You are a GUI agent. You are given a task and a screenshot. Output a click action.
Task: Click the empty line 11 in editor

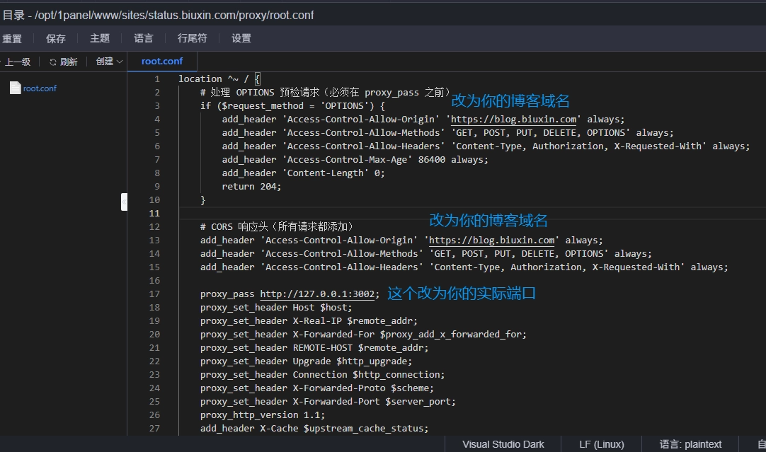(x=472, y=214)
